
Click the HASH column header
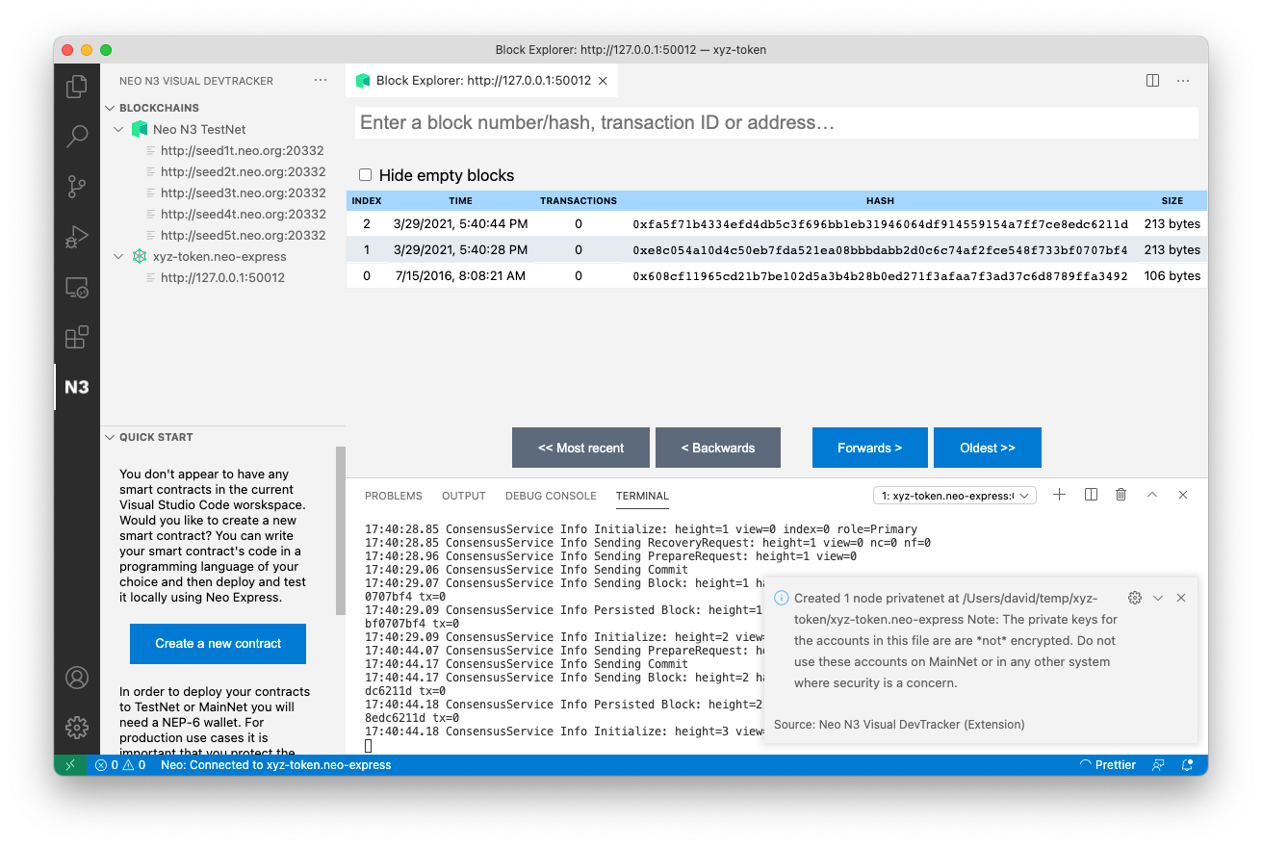coord(880,201)
